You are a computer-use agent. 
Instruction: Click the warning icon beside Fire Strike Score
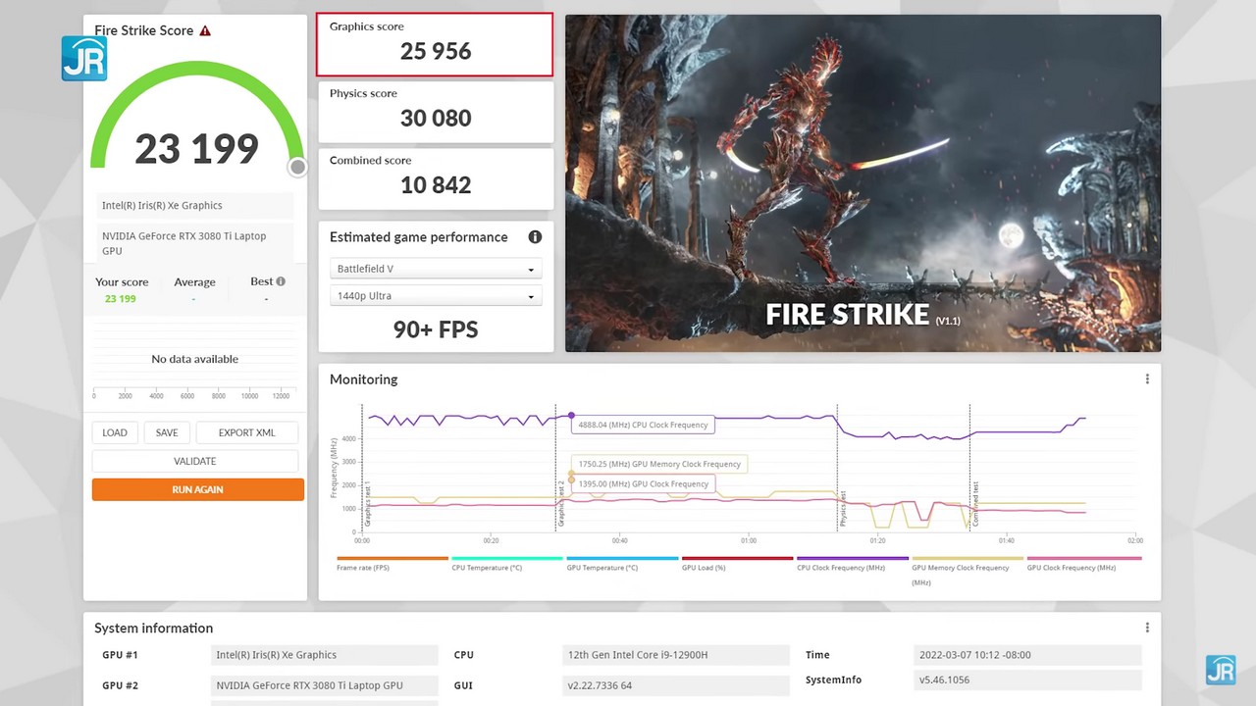205,30
